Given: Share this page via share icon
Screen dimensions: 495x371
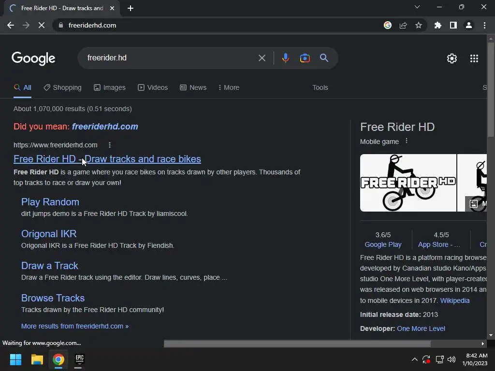Looking at the screenshot, I should [403, 25].
